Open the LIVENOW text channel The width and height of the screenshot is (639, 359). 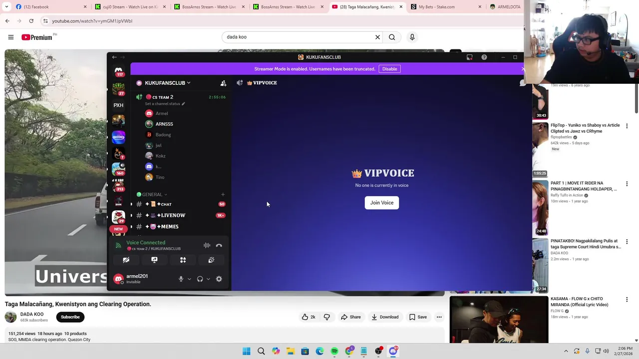[180, 215]
